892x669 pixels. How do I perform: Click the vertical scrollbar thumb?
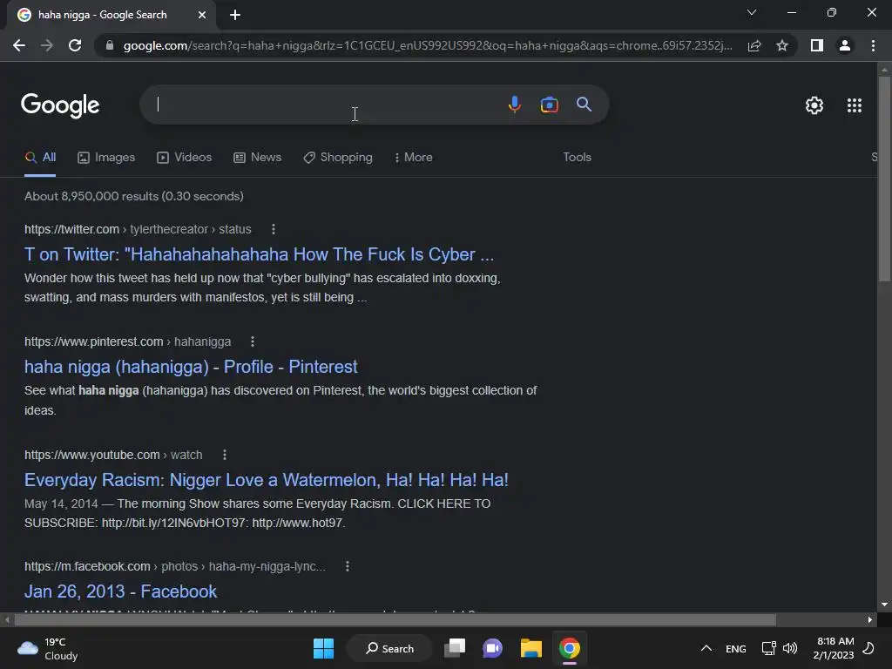pos(884,179)
